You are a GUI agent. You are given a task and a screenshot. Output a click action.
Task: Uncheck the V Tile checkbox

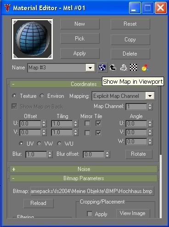click(x=98, y=133)
